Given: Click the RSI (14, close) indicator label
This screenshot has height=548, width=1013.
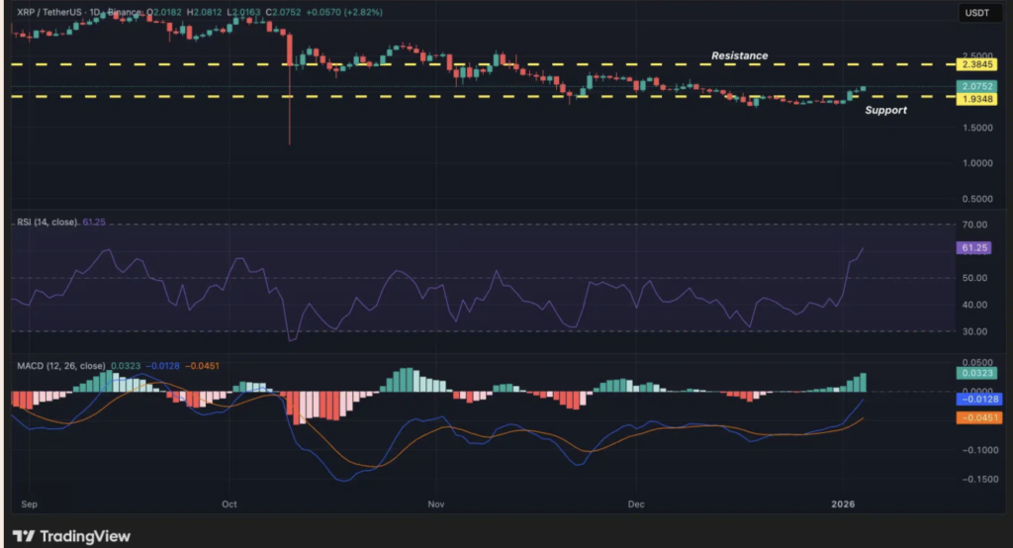Looking at the screenshot, I should [x=46, y=222].
